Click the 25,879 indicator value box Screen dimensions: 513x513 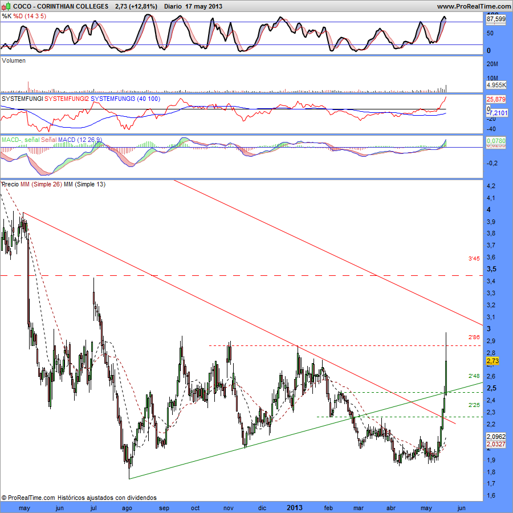coord(496,99)
